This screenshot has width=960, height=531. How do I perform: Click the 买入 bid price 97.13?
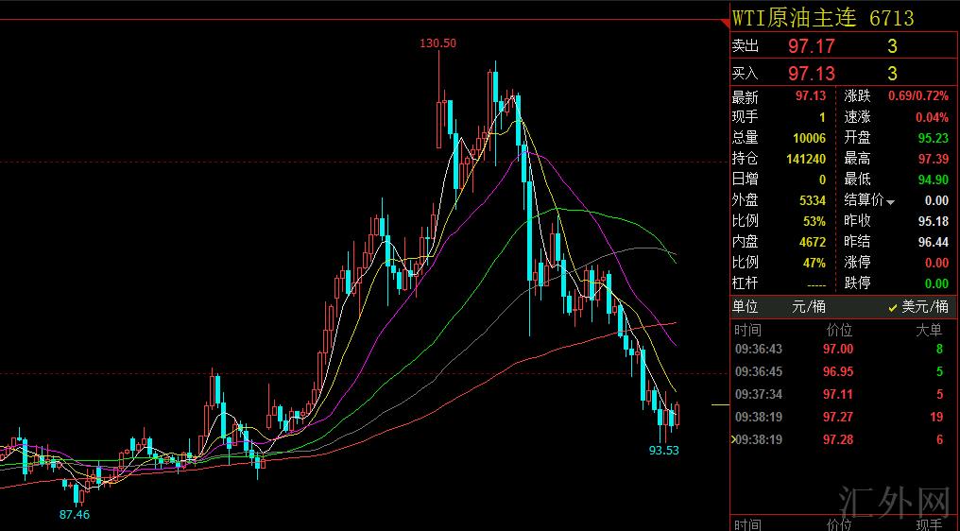coord(812,73)
